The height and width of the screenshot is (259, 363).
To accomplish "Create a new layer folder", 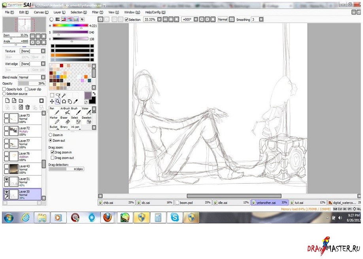I will pyautogui.click(x=21, y=101).
